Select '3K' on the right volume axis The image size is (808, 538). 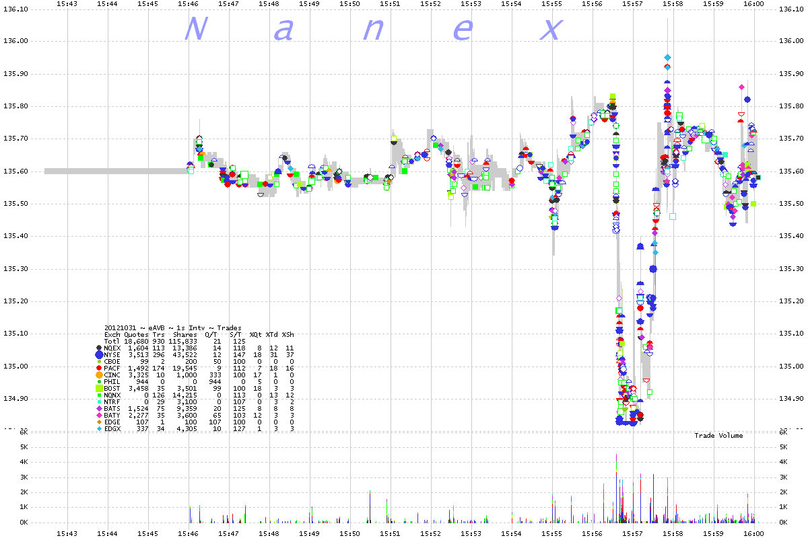tap(784, 477)
